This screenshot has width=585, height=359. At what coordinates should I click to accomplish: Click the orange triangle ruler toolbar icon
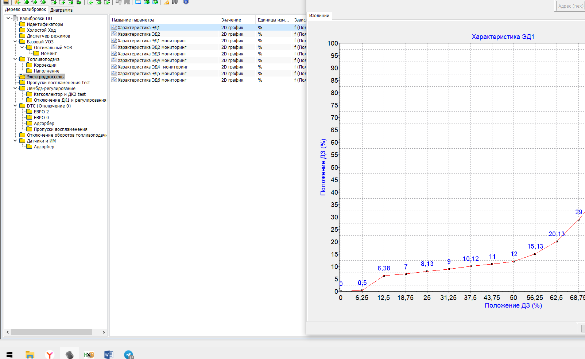[166, 2]
